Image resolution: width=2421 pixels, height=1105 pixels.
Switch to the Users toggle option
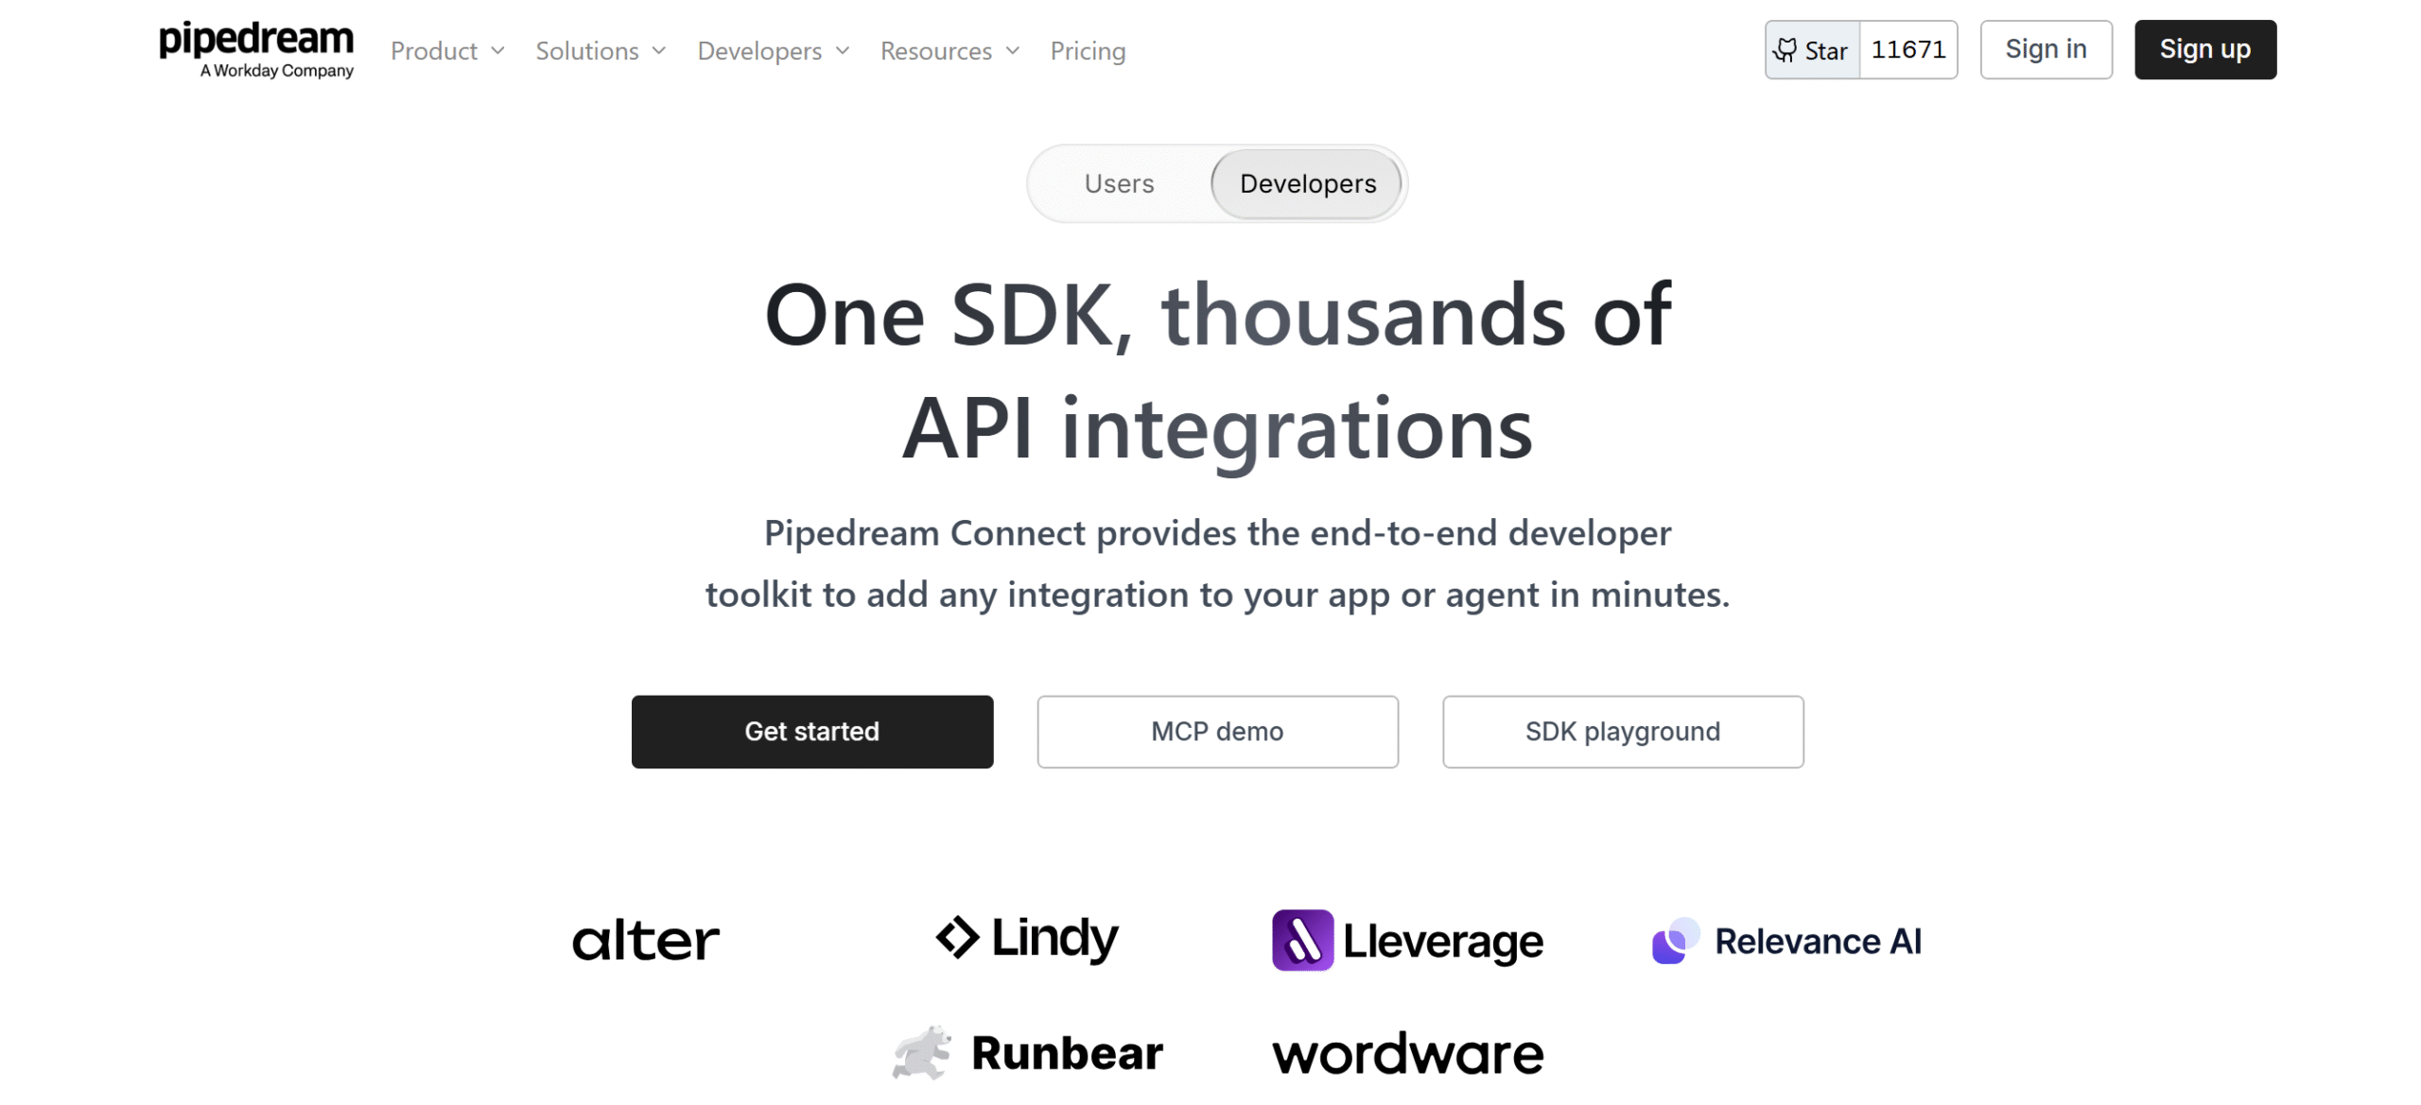coord(1119,183)
